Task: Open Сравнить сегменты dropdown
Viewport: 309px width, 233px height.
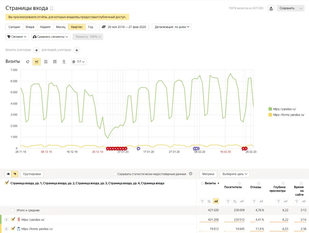Action: (x=51, y=37)
